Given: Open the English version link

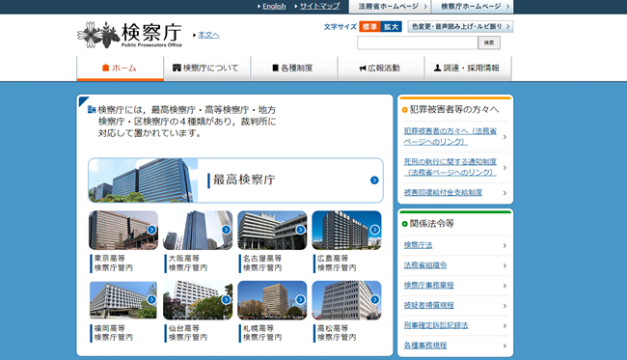Looking at the screenshot, I should pyautogui.click(x=274, y=6).
